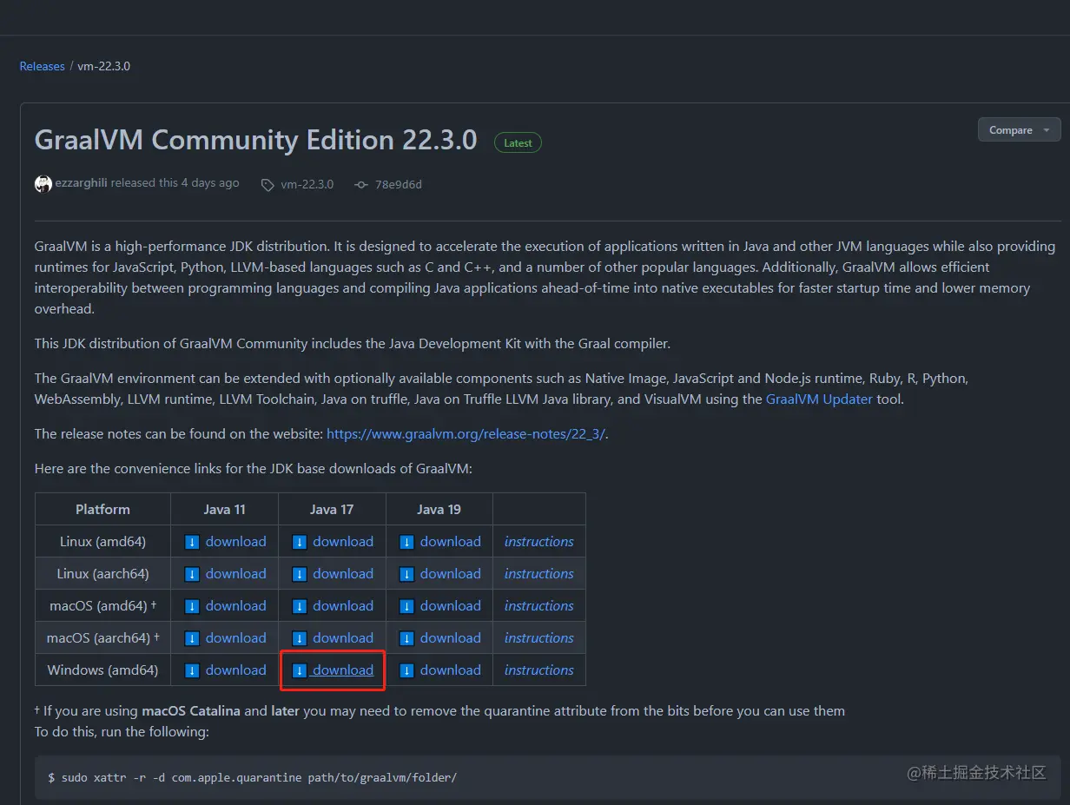This screenshot has height=805, width=1070.
Task: Download Java 11 for macOS (amd64) via text link
Action: 235,606
